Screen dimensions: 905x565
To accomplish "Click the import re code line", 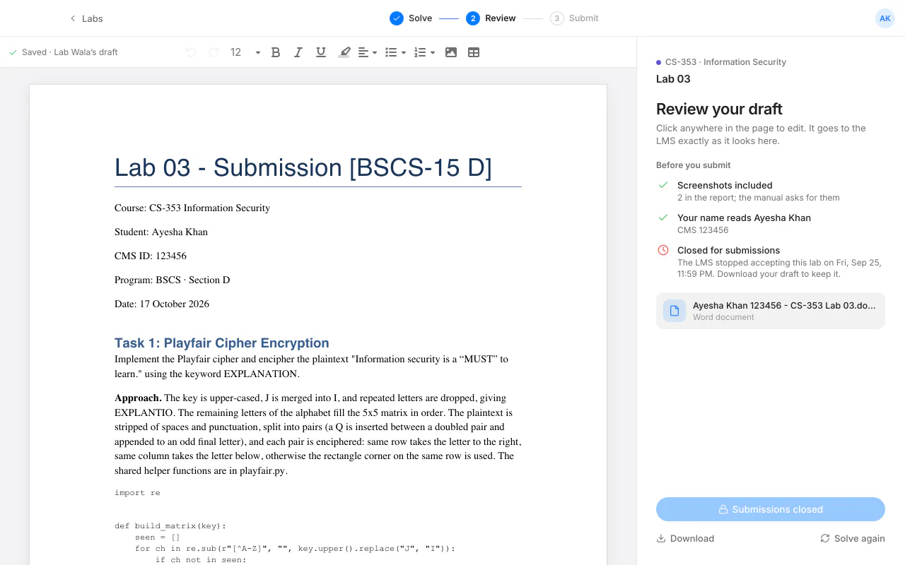I will (137, 493).
